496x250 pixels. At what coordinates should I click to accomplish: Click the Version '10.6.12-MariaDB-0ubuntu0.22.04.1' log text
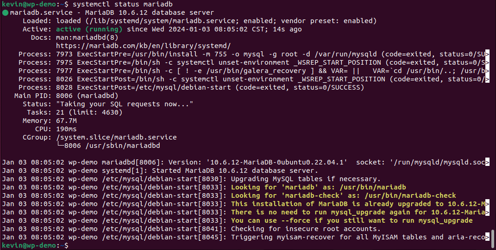258,163
